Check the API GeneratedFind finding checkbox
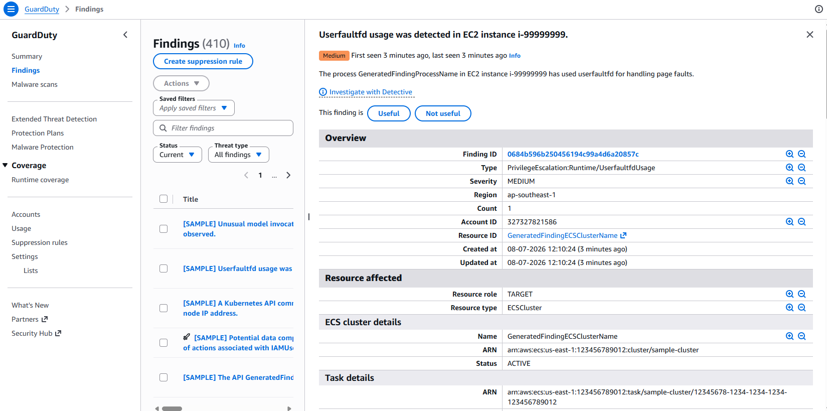 pyautogui.click(x=163, y=377)
